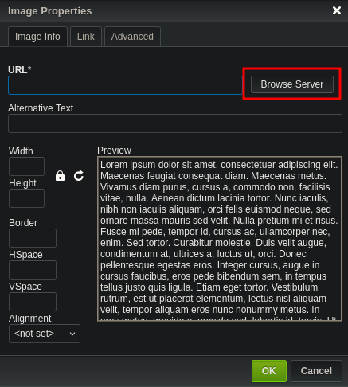Switch to the Advanced tab
The height and width of the screenshot is (387, 348).
pos(132,37)
